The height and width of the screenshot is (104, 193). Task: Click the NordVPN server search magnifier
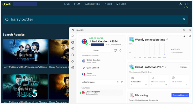(122, 82)
